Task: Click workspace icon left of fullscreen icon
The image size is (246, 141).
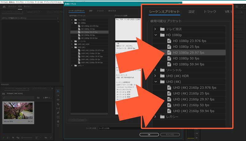Action: [x=237, y=6]
